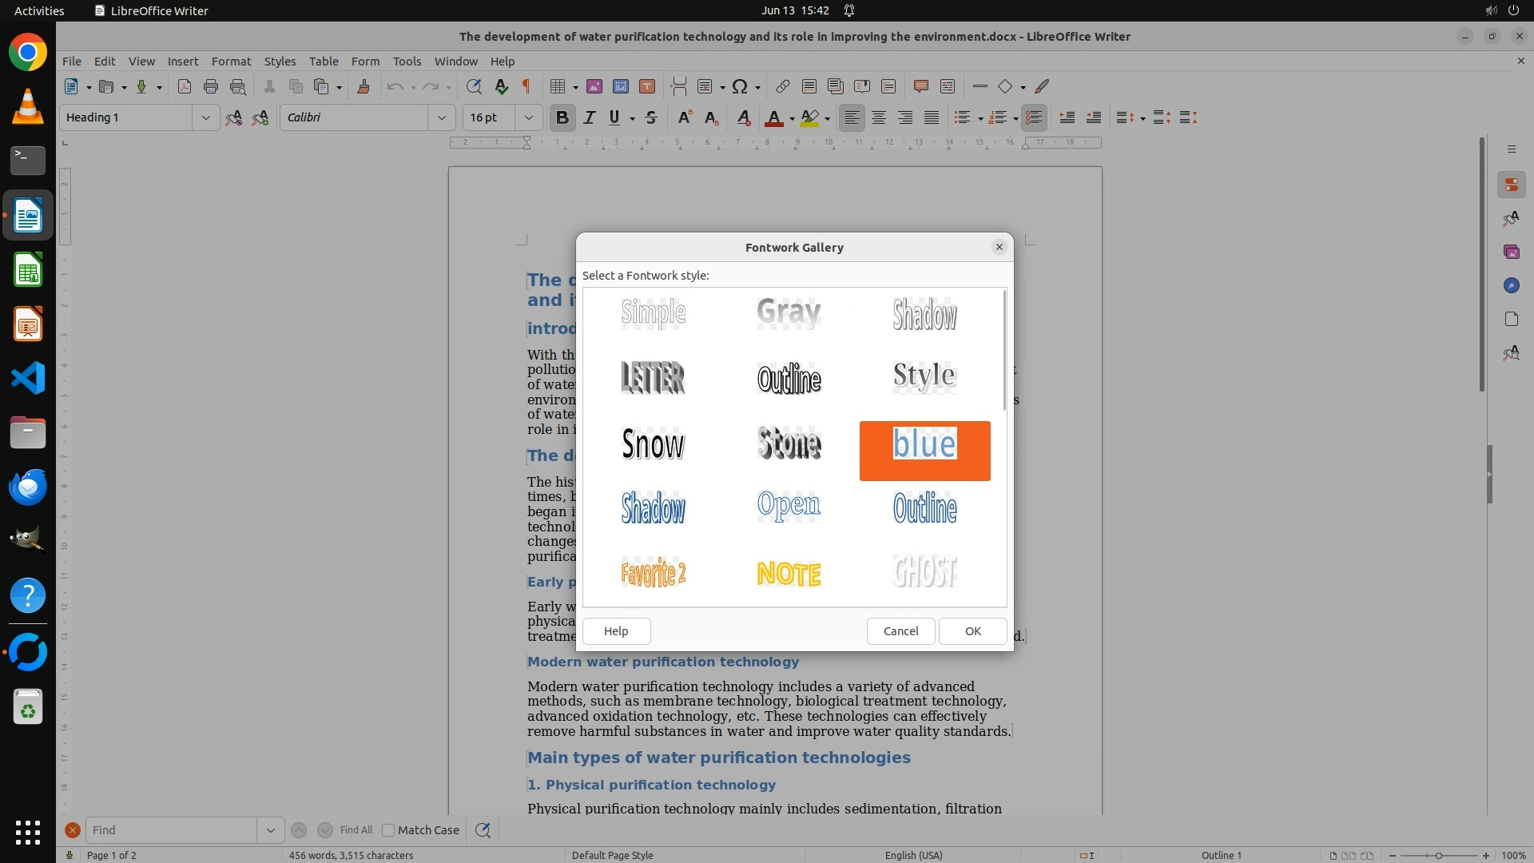1534x863 pixels.
Task: Click the Insert Special Character icon
Action: pos(740,87)
